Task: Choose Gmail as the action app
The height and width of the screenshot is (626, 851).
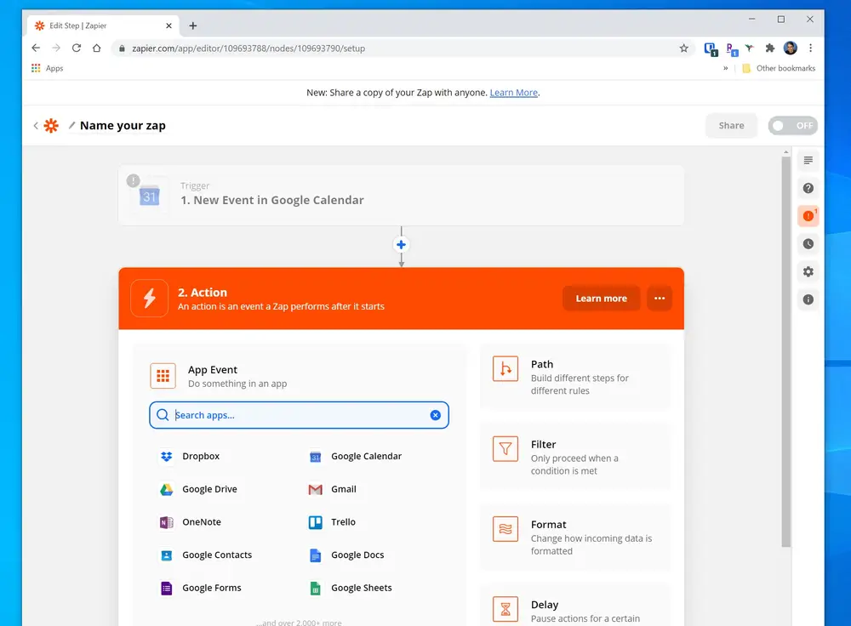Action: pyautogui.click(x=342, y=489)
